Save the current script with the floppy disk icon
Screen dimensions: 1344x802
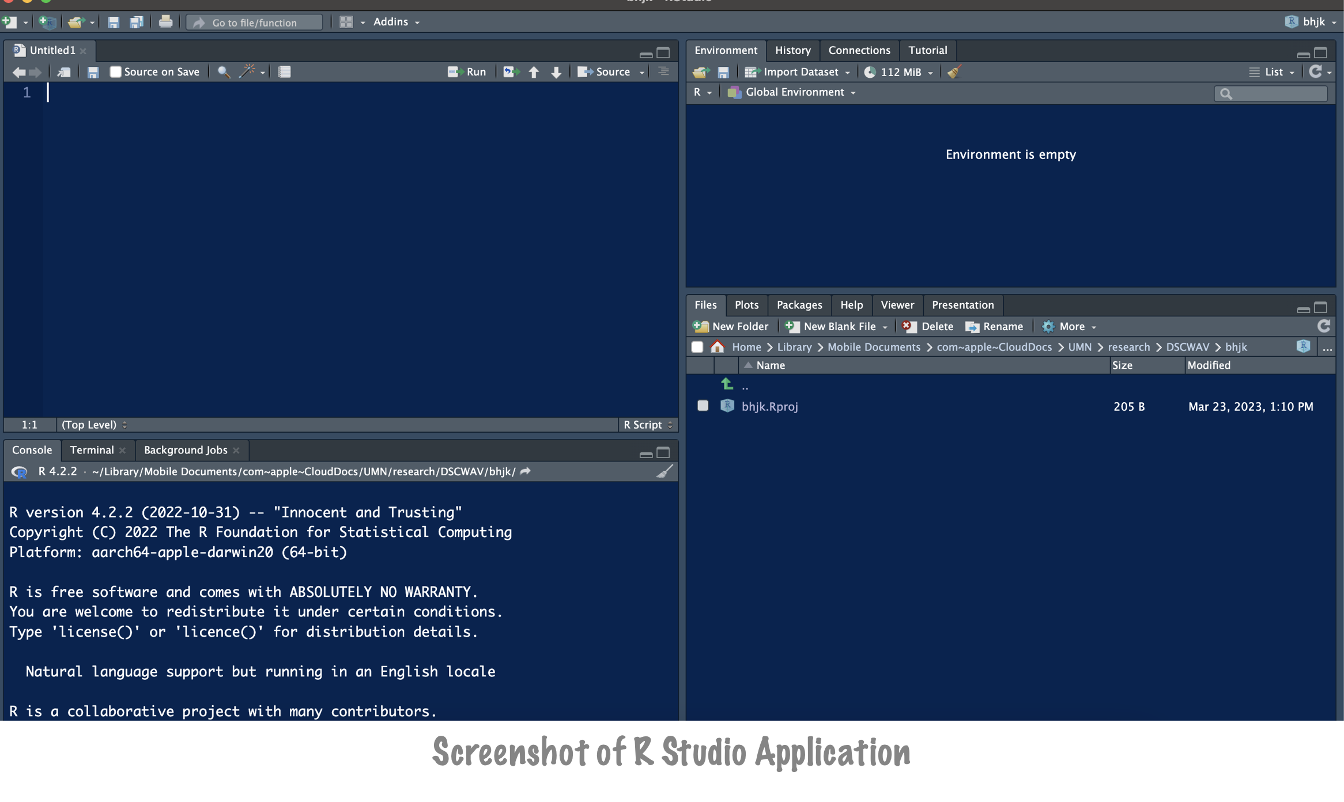(93, 71)
